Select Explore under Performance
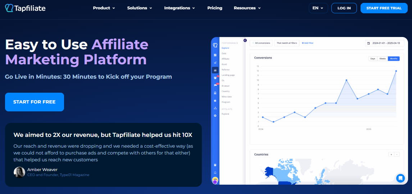Image resolution: width=412 pixels, height=194 pixels. click(225, 48)
